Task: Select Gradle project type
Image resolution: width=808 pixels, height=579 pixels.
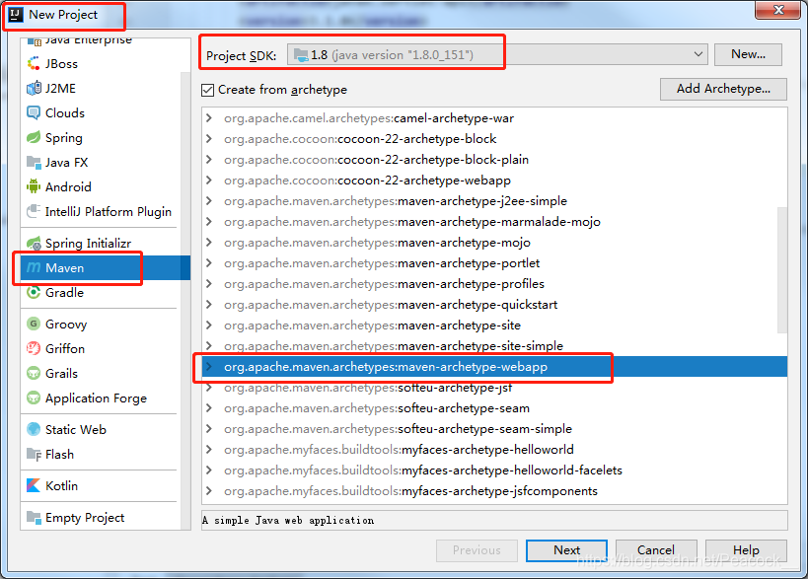Action: pos(101,292)
